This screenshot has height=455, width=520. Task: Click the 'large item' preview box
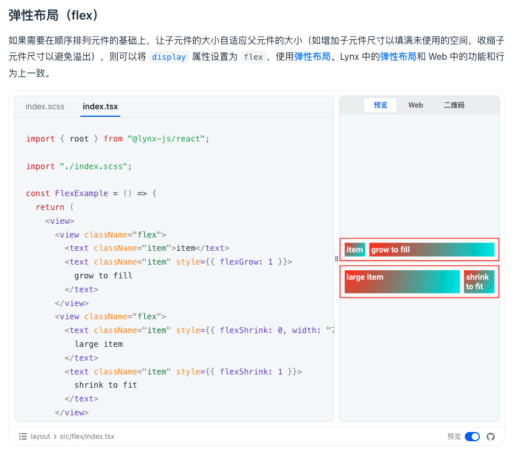click(402, 282)
